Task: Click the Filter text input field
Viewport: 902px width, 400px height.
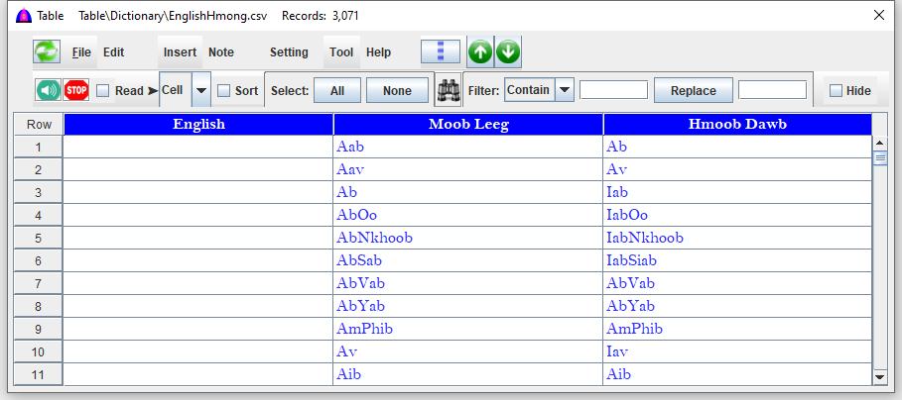Action: click(x=613, y=90)
